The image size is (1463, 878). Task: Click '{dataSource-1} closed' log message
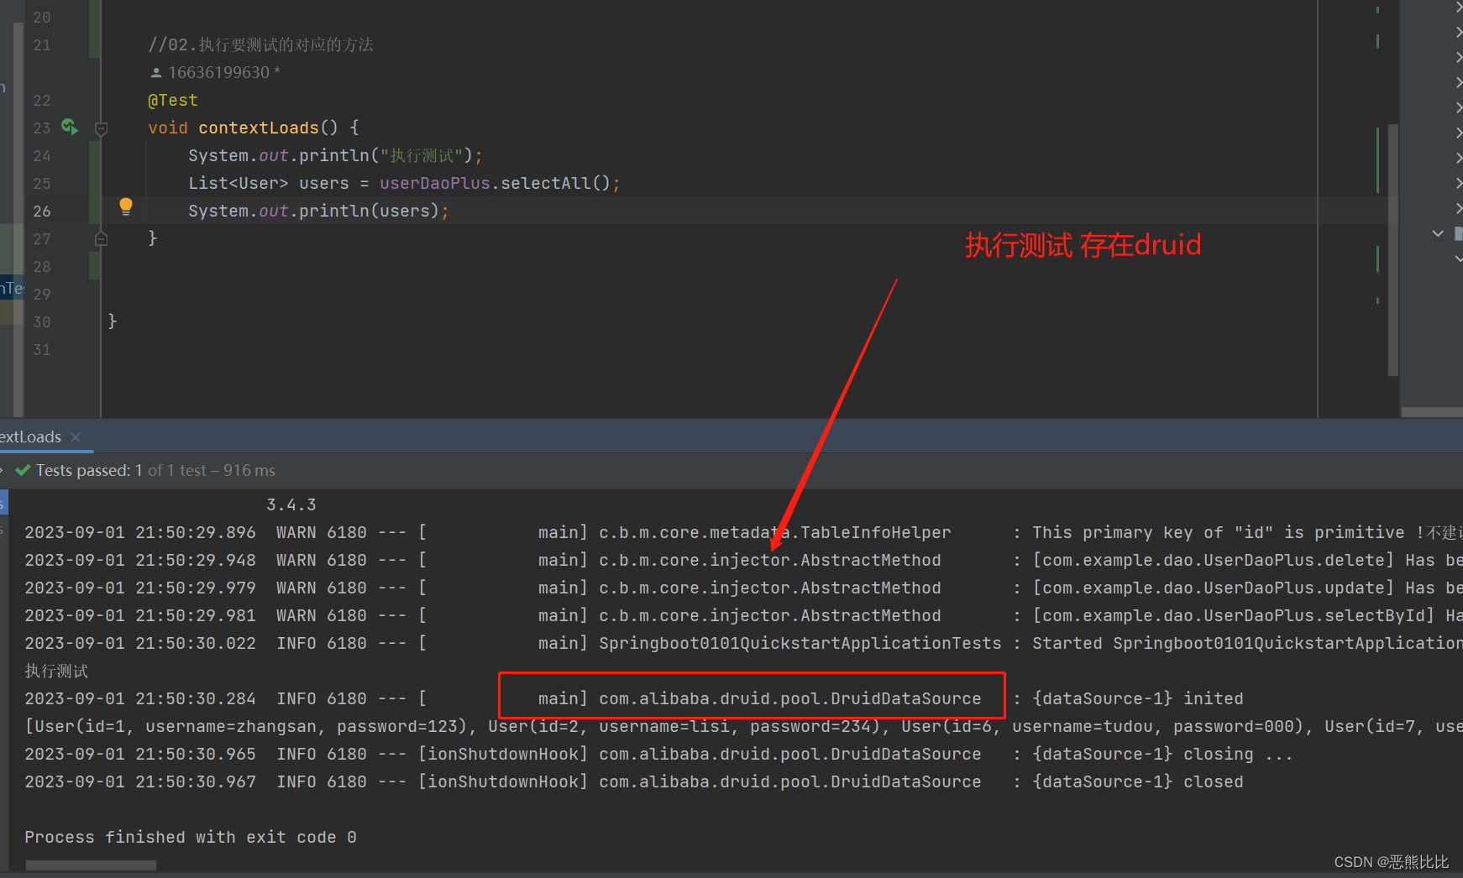[1138, 781]
